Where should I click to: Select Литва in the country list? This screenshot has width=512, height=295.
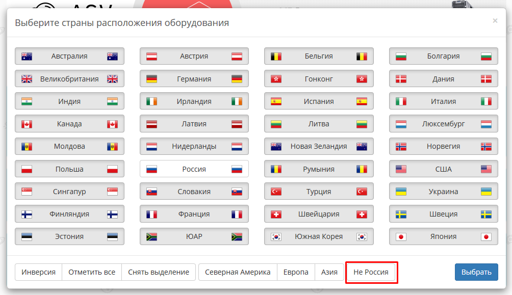point(319,124)
